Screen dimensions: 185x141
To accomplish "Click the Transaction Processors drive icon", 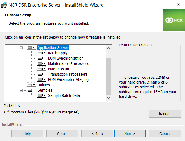I will [42, 74].
